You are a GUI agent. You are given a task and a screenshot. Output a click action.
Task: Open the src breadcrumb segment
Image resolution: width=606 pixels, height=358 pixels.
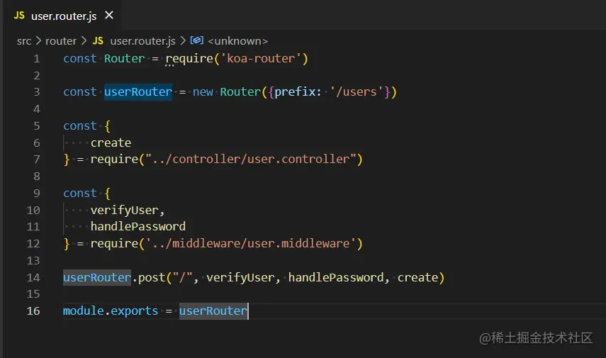[24, 41]
